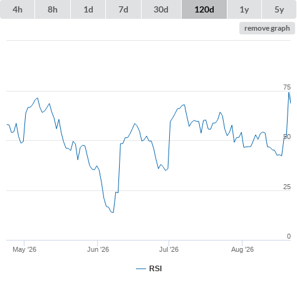Toggle the RSI series legend label

[x=155, y=269]
